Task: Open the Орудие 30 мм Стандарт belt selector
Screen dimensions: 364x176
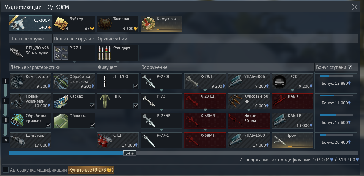Action: (118, 53)
